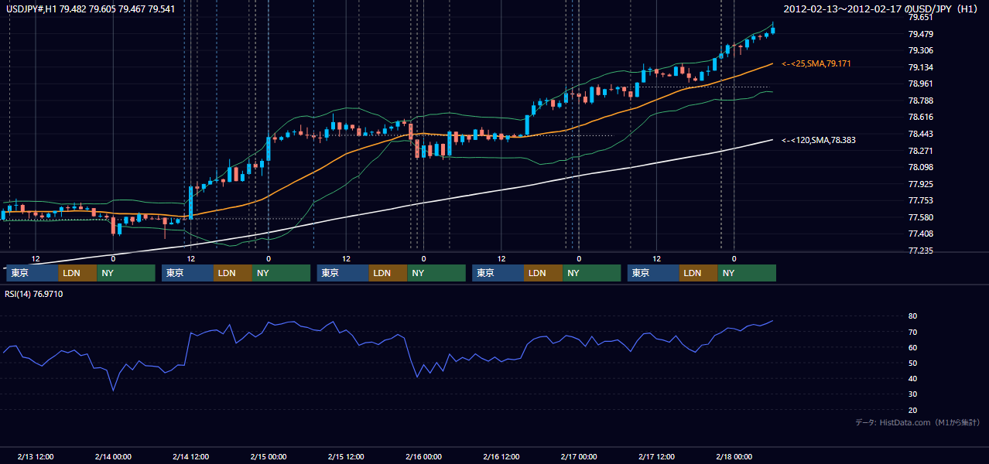Select the RSI(14) 76.9710 indicator label
Viewport: 989px width, 464px height.
pos(34,294)
